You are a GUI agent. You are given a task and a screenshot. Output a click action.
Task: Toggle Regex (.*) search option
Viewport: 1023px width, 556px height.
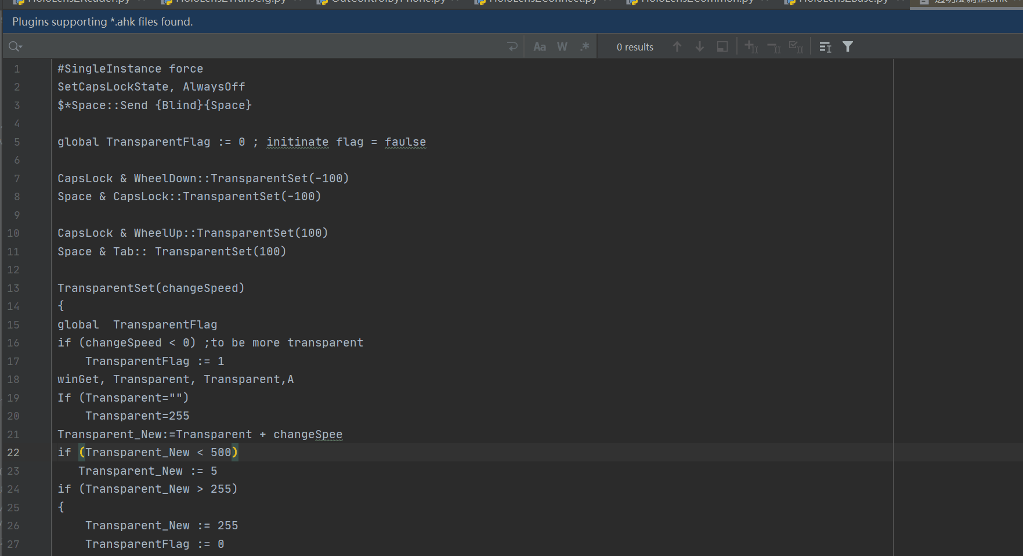(585, 46)
